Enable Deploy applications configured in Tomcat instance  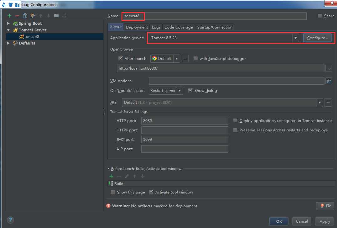click(235, 120)
